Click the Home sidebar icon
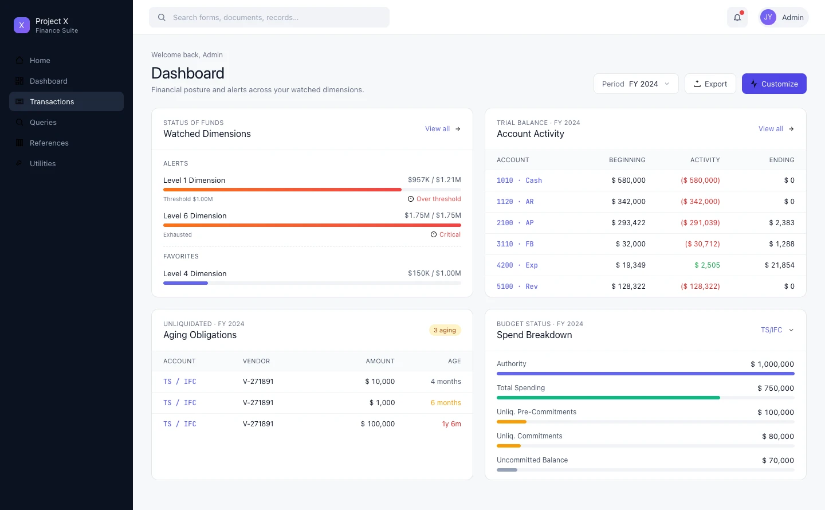 (19, 60)
